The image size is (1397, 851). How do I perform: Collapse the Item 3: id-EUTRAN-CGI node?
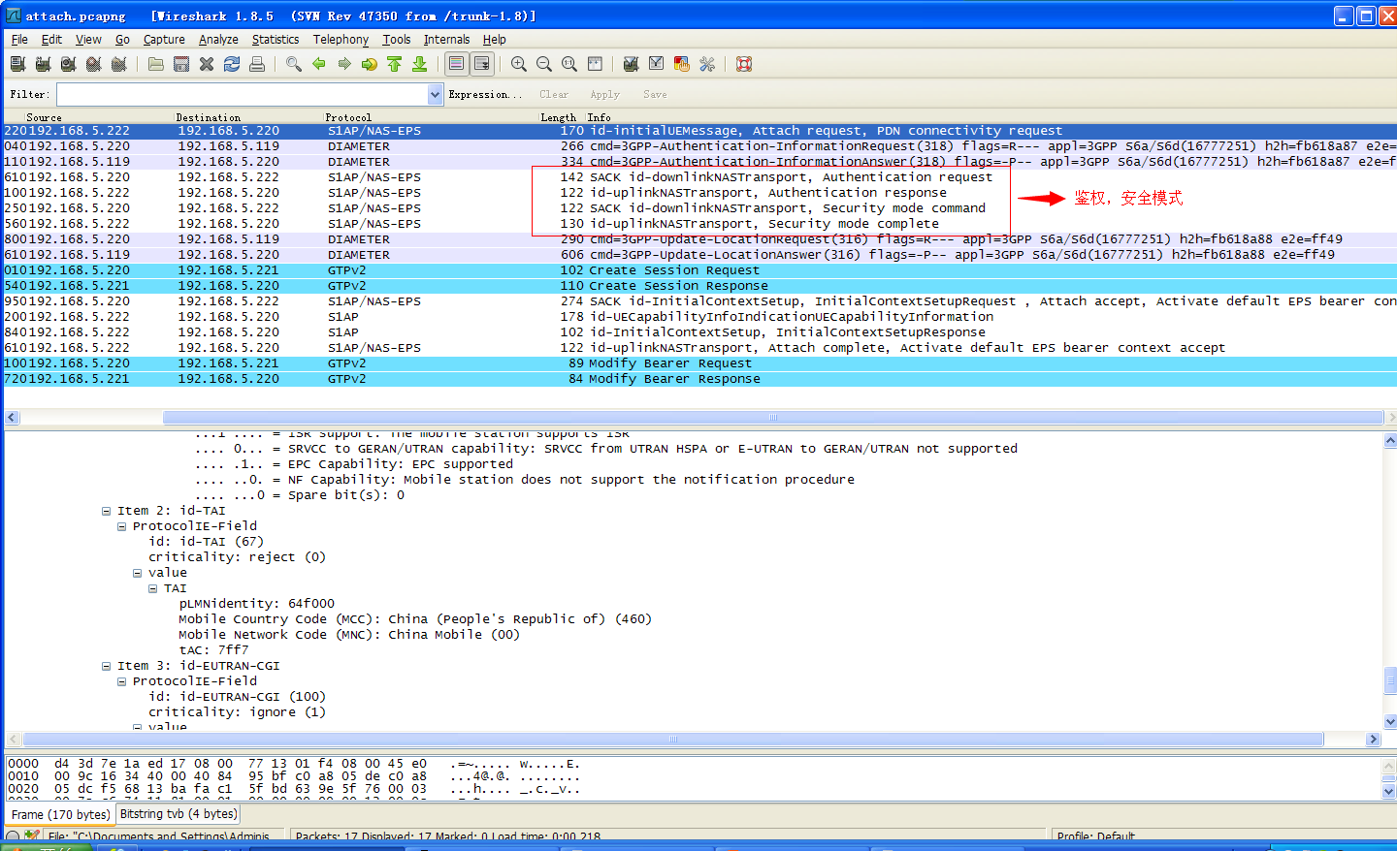[107, 666]
